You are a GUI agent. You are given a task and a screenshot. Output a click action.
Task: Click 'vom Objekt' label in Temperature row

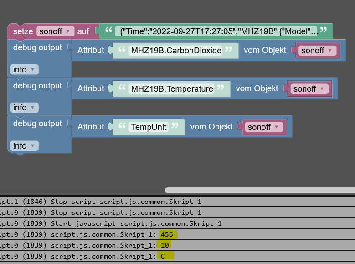[257, 88]
